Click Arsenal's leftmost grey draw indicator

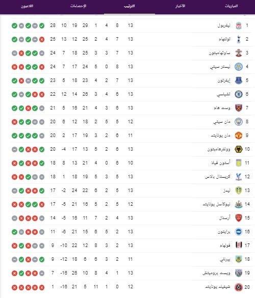[x=14, y=219]
